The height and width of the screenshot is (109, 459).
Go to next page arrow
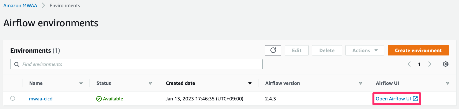click(430, 64)
